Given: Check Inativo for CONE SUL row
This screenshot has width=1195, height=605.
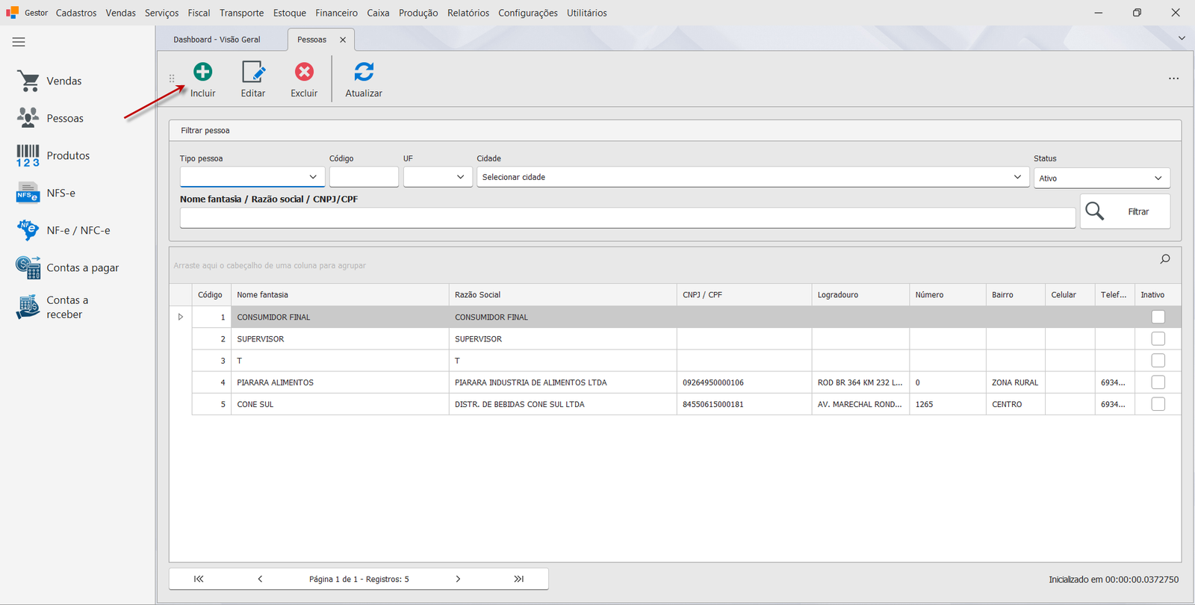Looking at the screenshot, I should (x=1158, y=403).
